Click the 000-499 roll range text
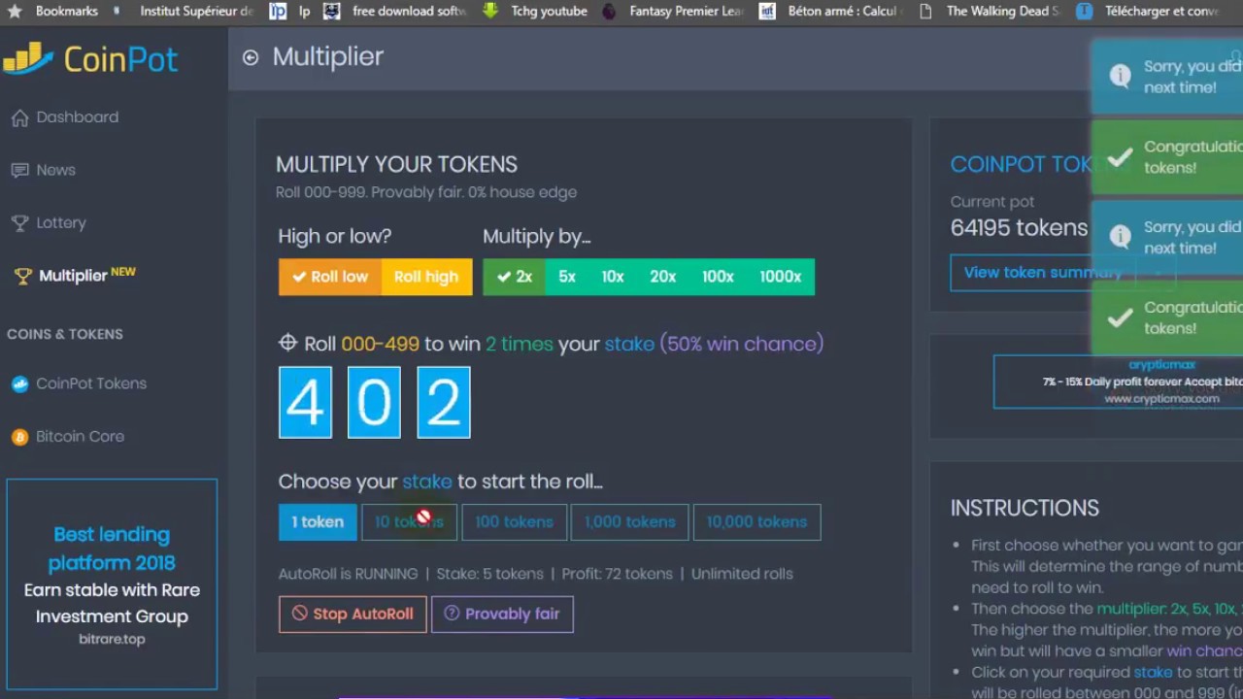Image resolution: width=1243 pixels, height=699 pixels. point(380,344)
